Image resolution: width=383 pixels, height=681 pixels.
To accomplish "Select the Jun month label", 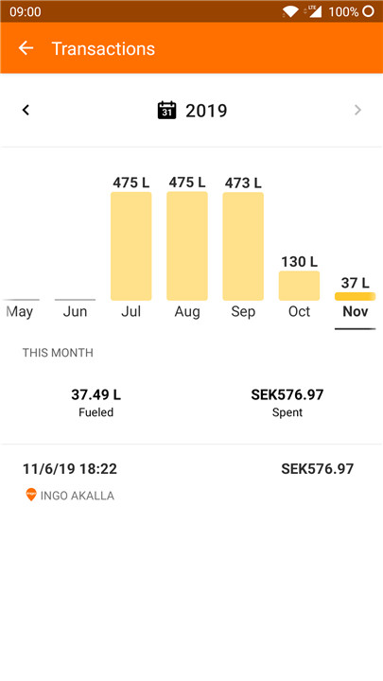I will pyautogui.click(x=75, y=311).
